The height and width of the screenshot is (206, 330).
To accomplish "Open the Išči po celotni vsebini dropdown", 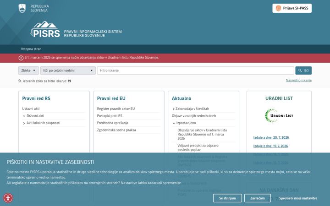I will tap(68, 70).
